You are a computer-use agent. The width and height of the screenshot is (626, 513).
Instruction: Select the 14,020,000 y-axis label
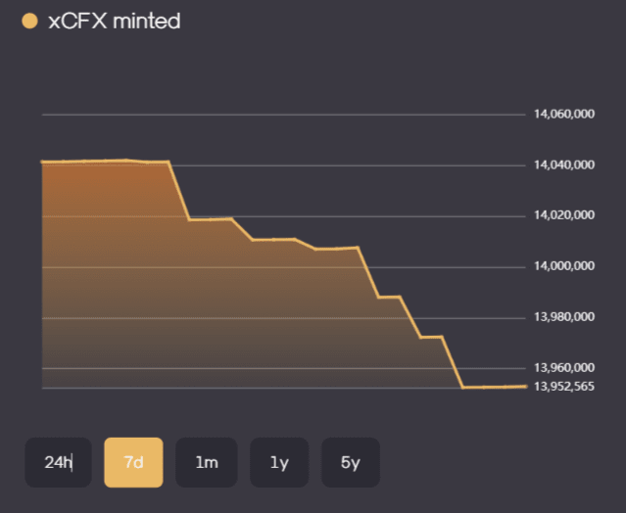(563, 215)
